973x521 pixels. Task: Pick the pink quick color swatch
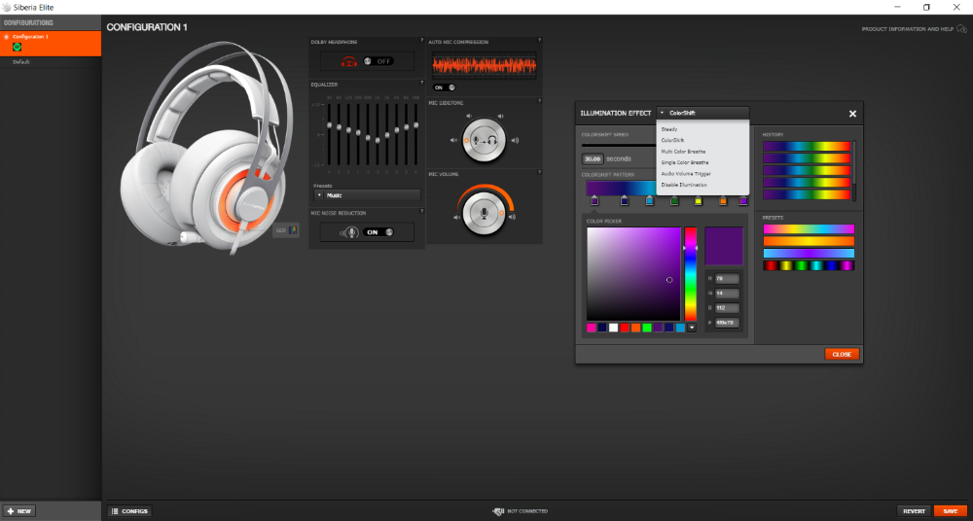point(592,328)
